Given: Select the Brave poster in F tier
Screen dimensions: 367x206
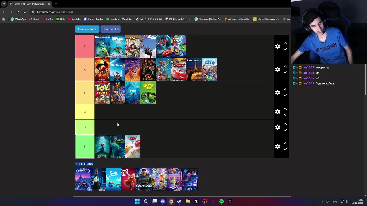Looking at the screenshot, I should (x=102, y=146).
